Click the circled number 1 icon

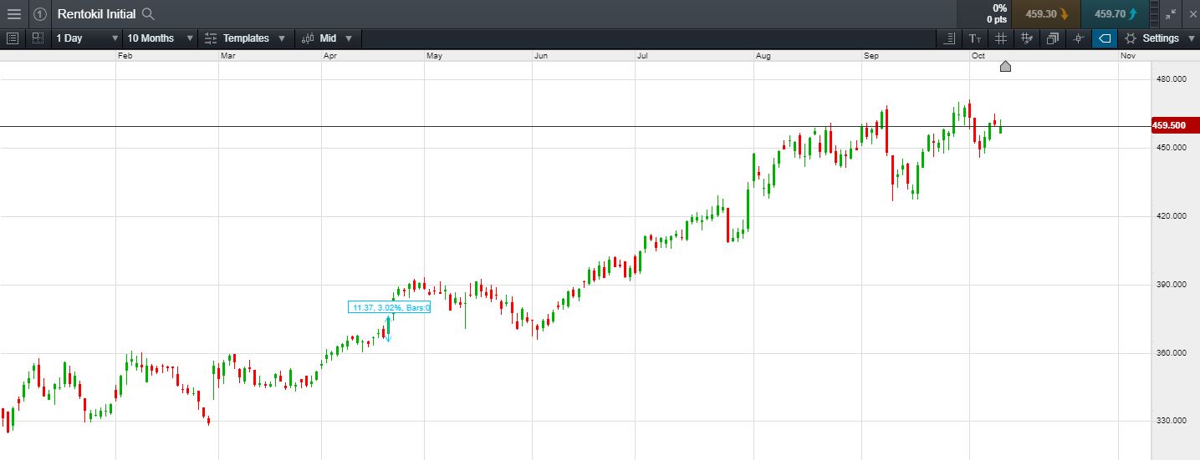pyautogui.click(x=39, y=14)
